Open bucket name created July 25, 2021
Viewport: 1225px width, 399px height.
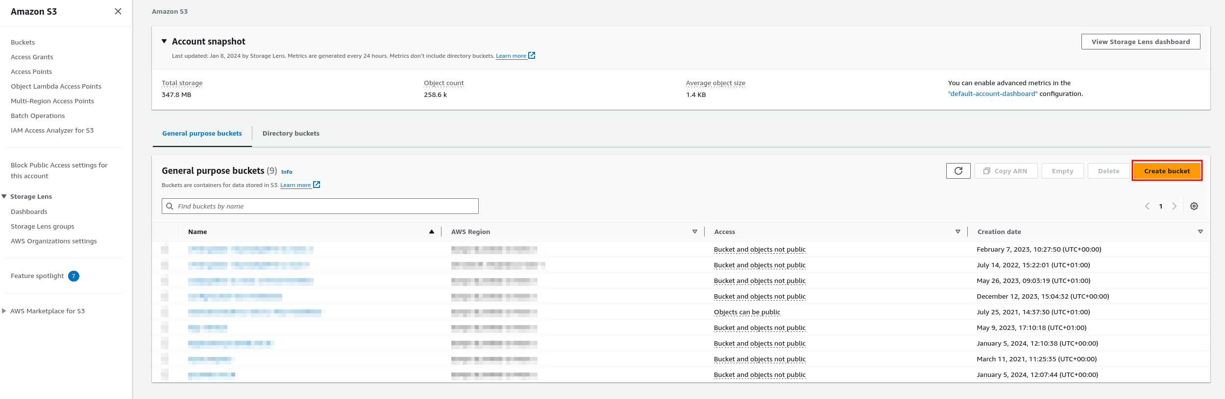coord(255,312)
